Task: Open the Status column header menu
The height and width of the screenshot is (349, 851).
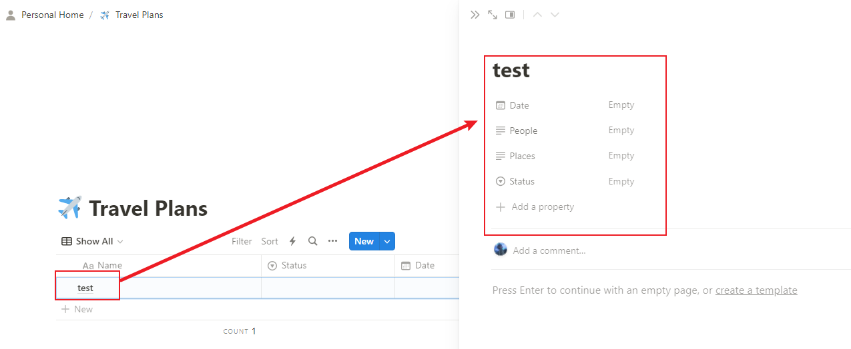Action: (294, 265)
